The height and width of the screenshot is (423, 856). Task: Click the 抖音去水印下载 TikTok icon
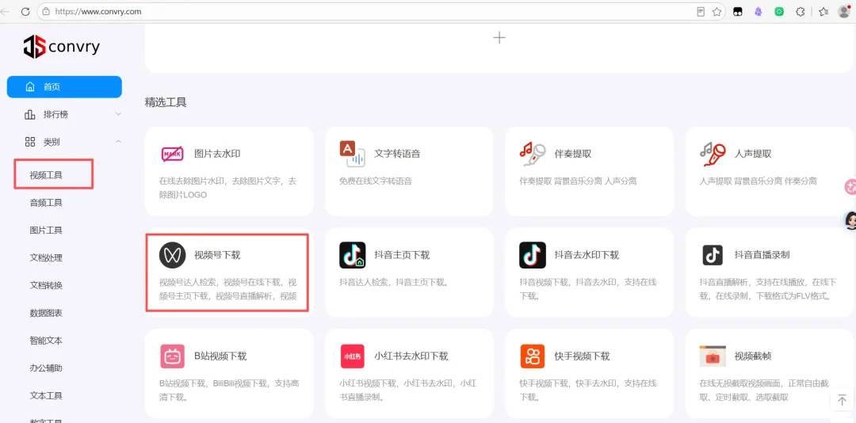click(x=533, y=255)
